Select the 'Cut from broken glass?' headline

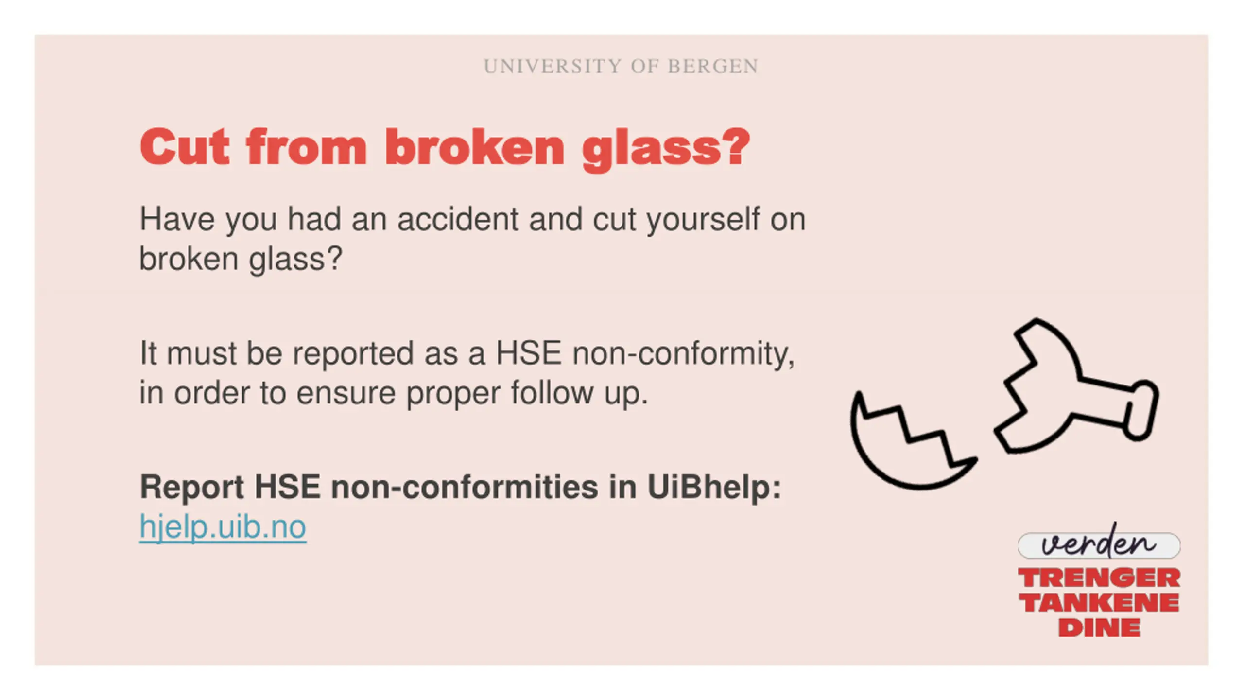point(445,148)
